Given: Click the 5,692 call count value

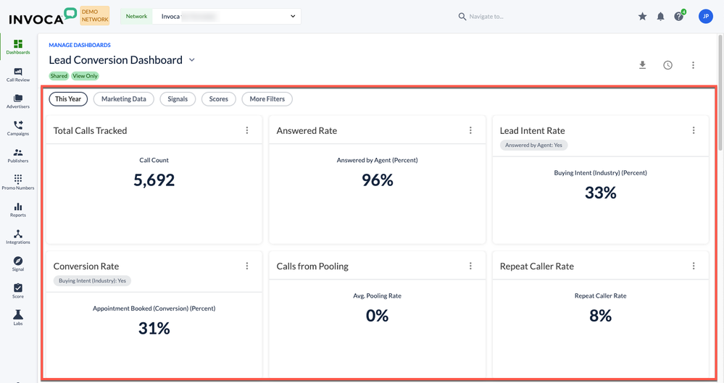Looking at the screenshot, I should (x=154, y=180).
